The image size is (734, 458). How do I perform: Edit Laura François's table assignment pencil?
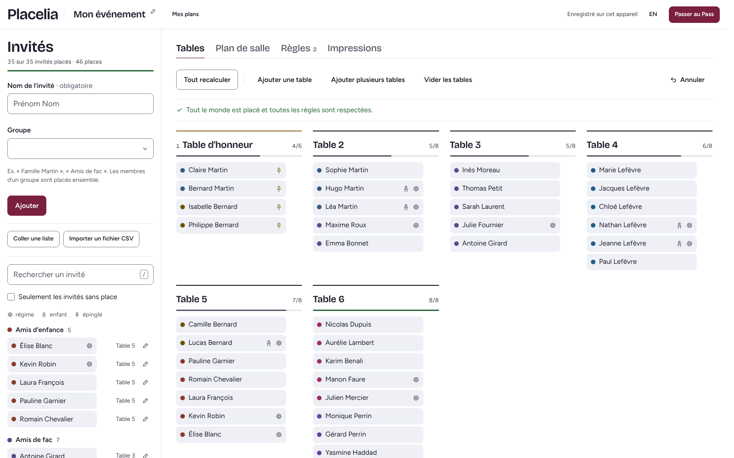pyautogui.click(x=145, y=382)
